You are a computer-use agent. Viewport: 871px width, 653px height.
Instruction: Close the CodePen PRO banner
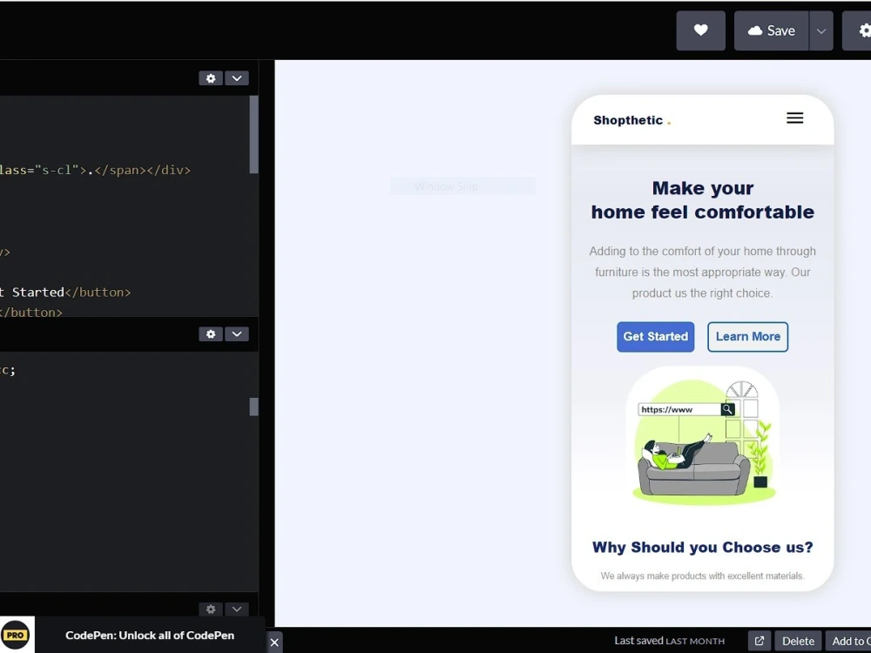274,643
